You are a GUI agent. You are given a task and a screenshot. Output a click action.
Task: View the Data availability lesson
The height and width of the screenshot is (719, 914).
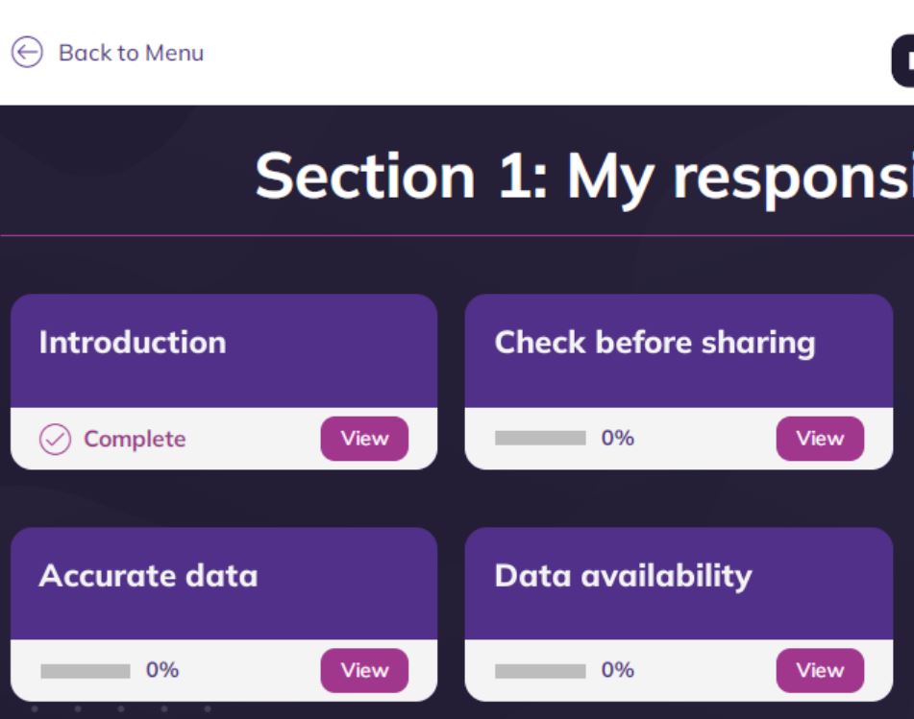tap(820, 670)
